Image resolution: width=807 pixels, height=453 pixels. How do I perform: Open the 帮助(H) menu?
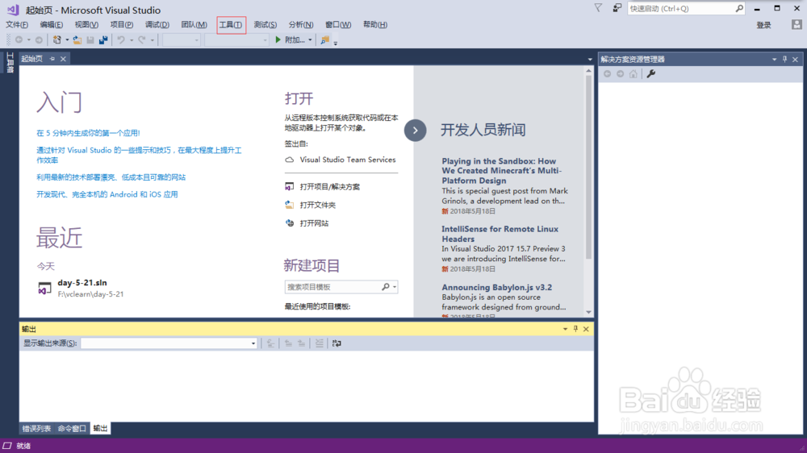coord(375,25)
